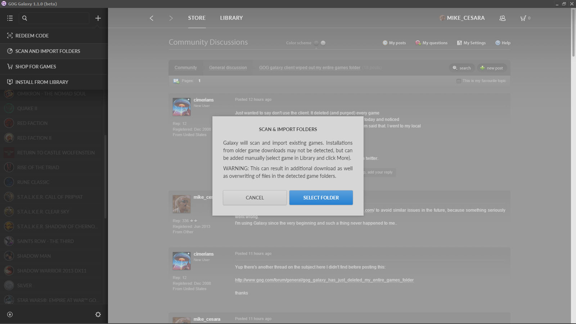Click the Redeem Code icon
576x324 pixels.
click(10, 36)
